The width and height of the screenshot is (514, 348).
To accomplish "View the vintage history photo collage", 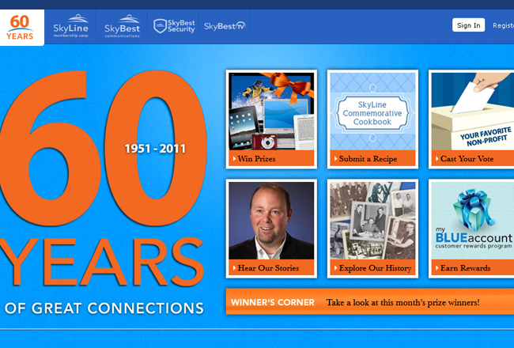I will (372, 221).
